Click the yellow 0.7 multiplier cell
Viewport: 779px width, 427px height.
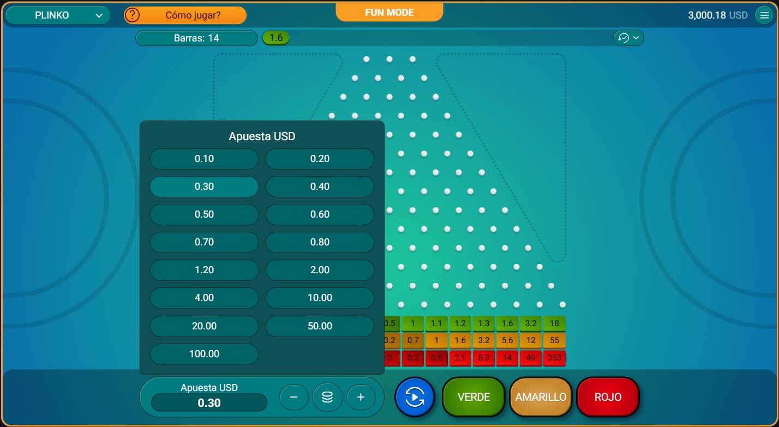(413, 340)
